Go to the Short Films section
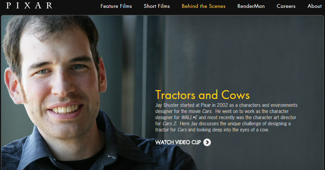325x170 pixels. 157,6
